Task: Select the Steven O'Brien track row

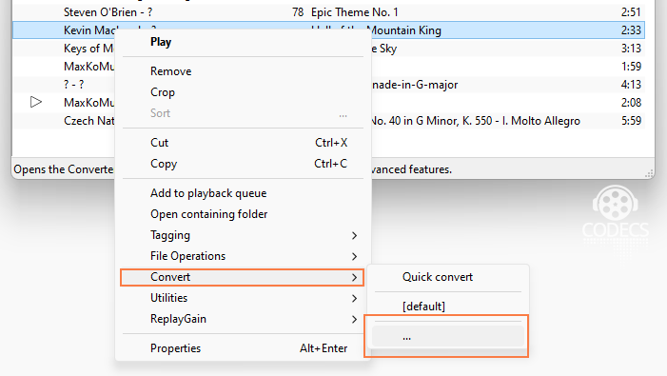Action: [328, 12]
